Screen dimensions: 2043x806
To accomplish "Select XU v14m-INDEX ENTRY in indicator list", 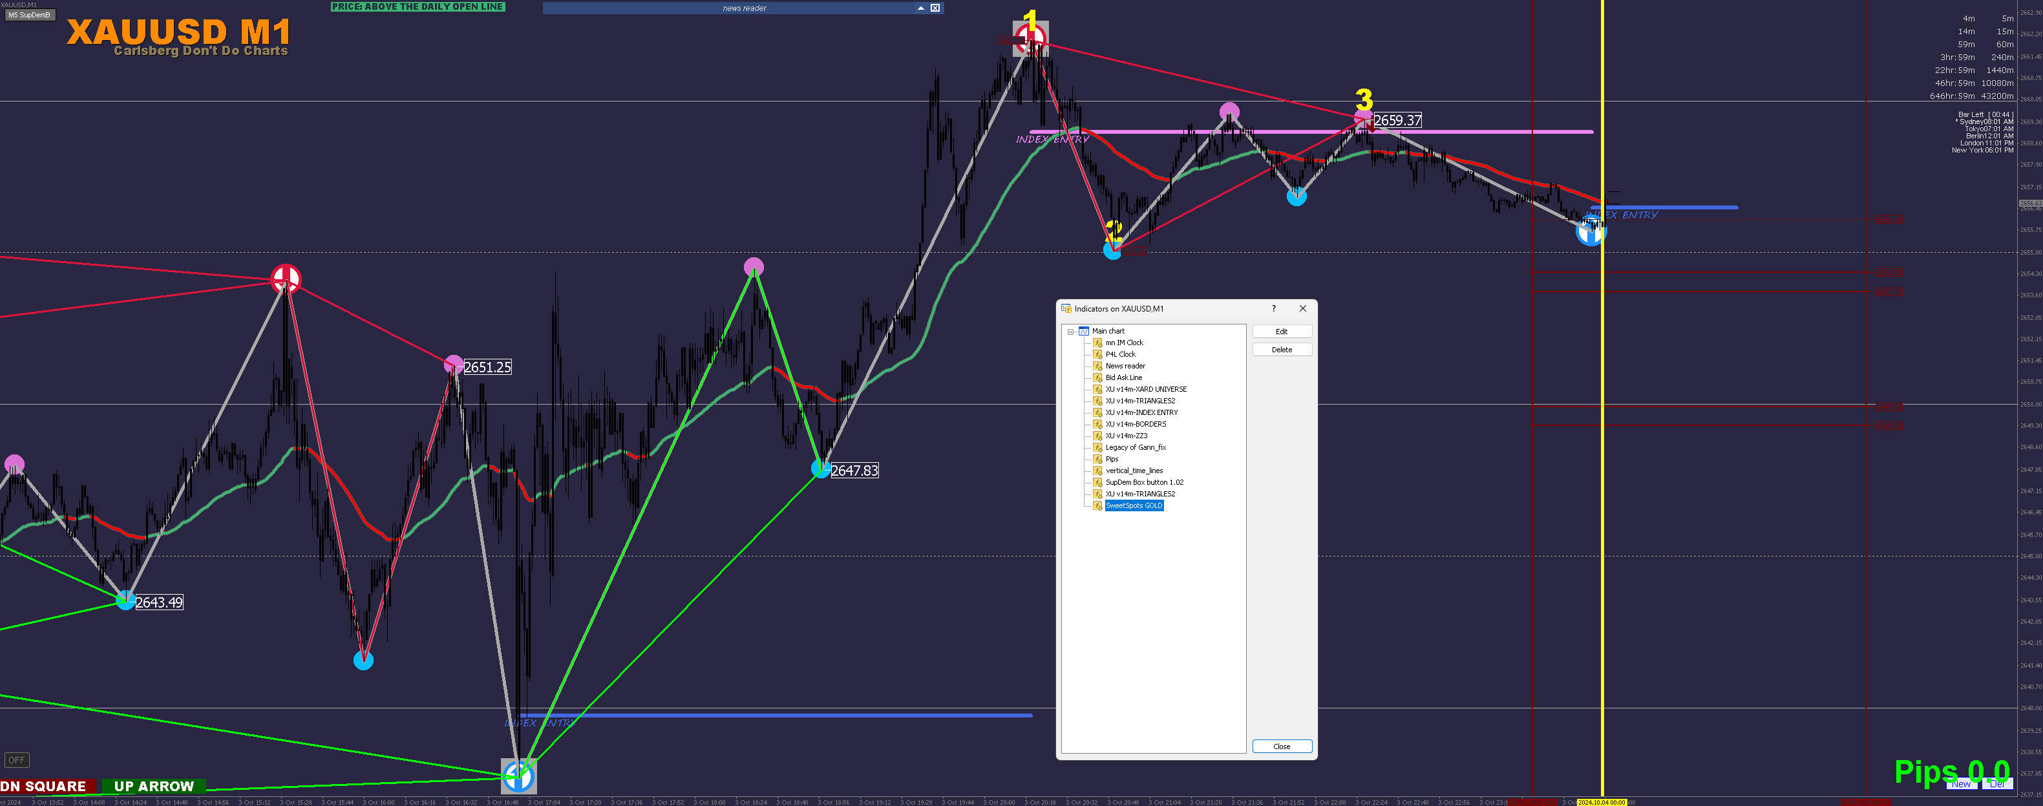I will [1141, 412].
